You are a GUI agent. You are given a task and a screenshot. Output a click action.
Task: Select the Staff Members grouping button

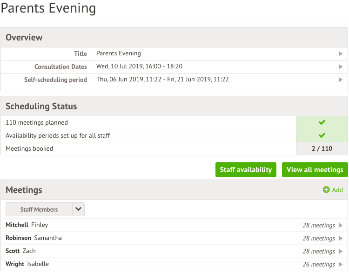[x=39, y=210]
